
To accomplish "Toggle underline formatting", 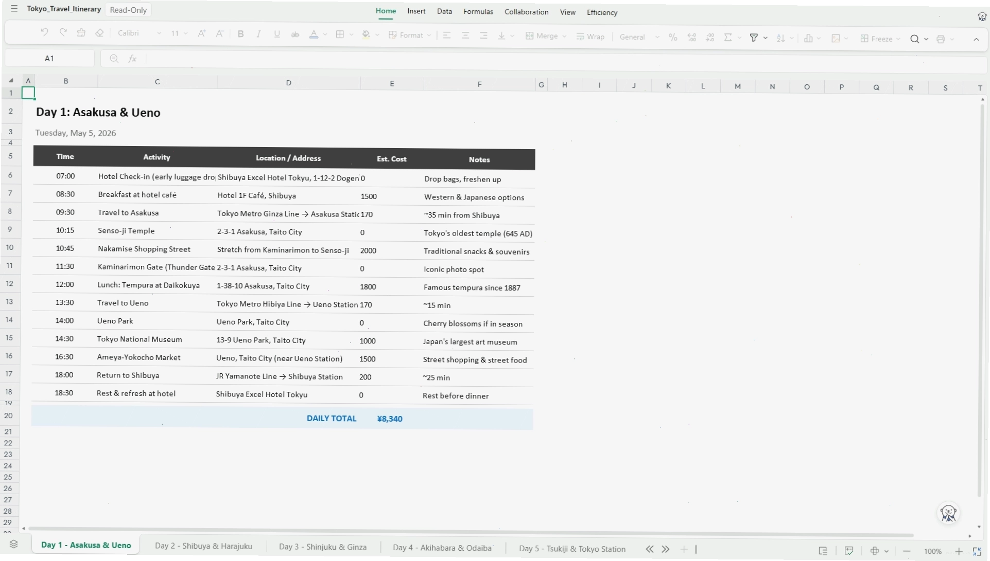I will tap(277, 34).
